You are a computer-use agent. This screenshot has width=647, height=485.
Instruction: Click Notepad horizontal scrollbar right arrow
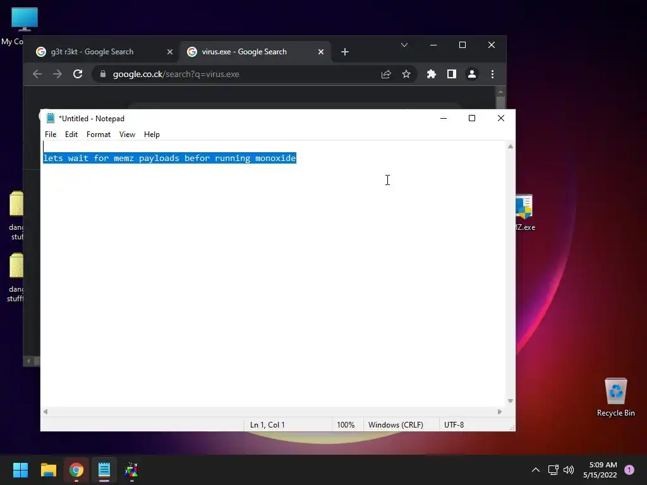[x=500, y=412]
